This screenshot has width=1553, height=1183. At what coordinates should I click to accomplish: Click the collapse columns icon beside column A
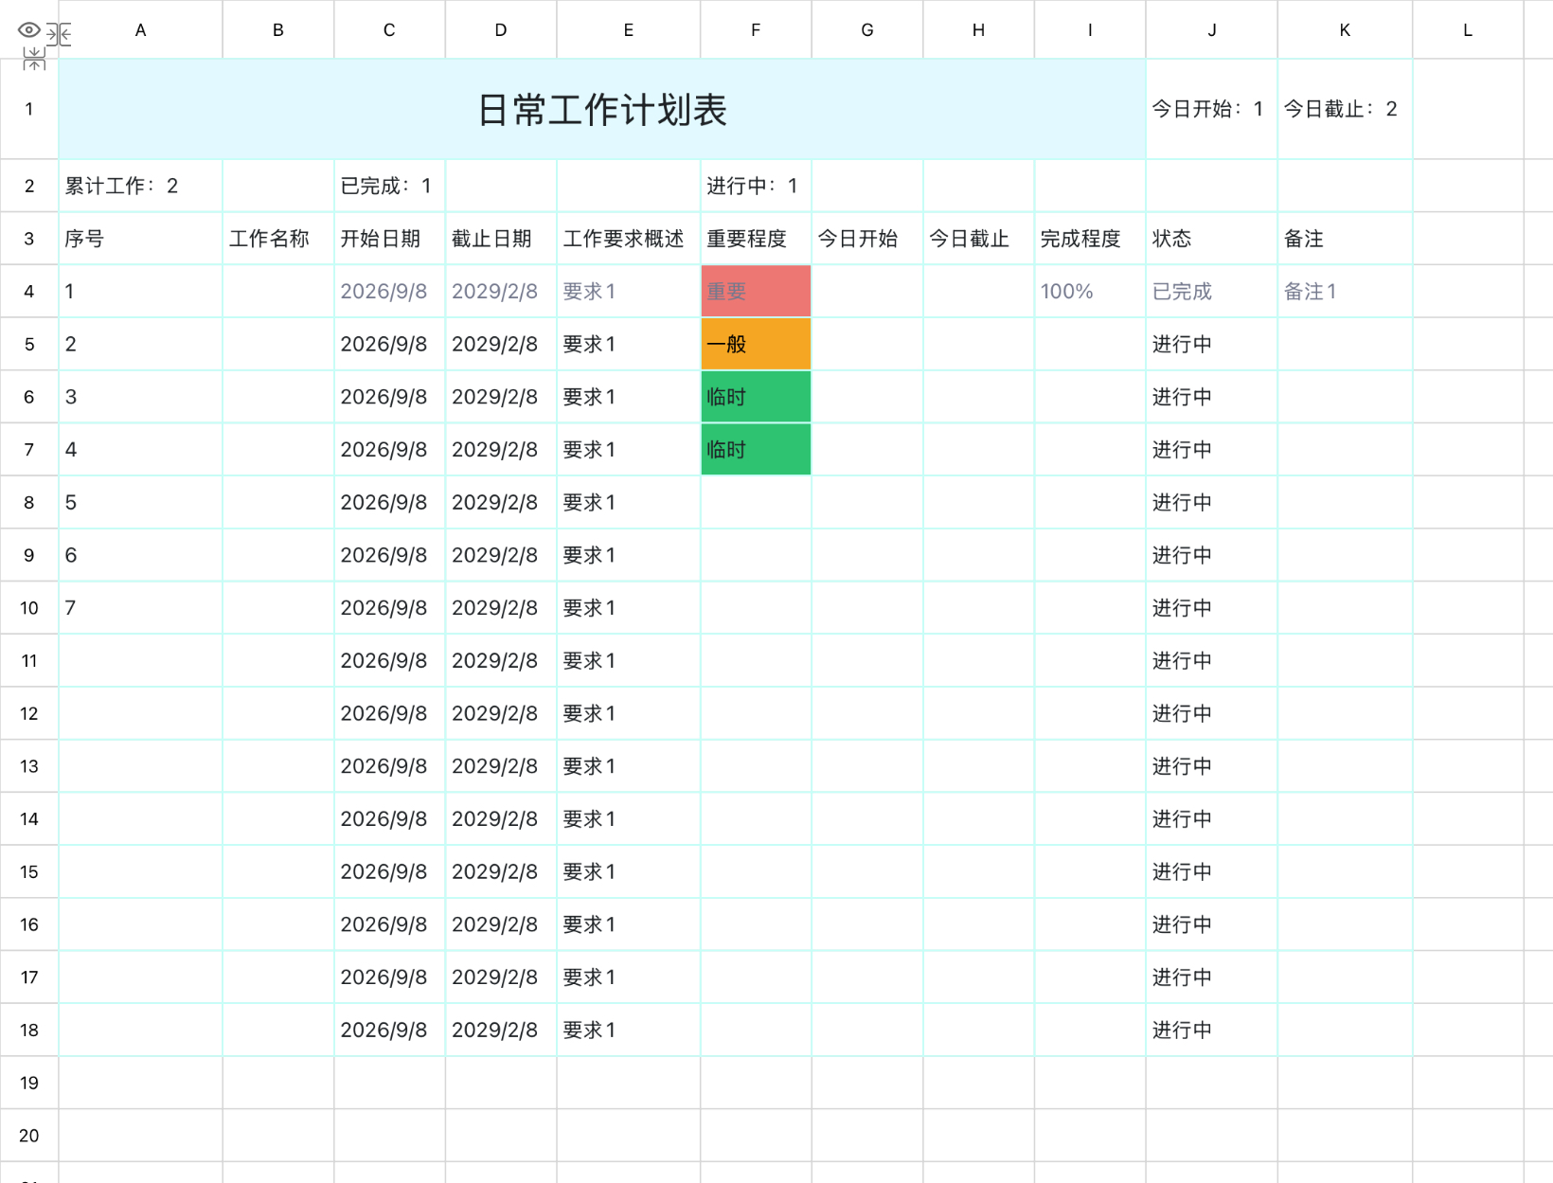coord(60,35)
